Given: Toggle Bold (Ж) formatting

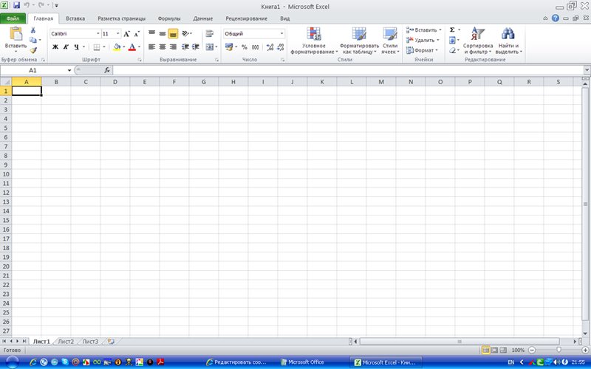Looking at the screenshot, I should (x=55, y=47).
